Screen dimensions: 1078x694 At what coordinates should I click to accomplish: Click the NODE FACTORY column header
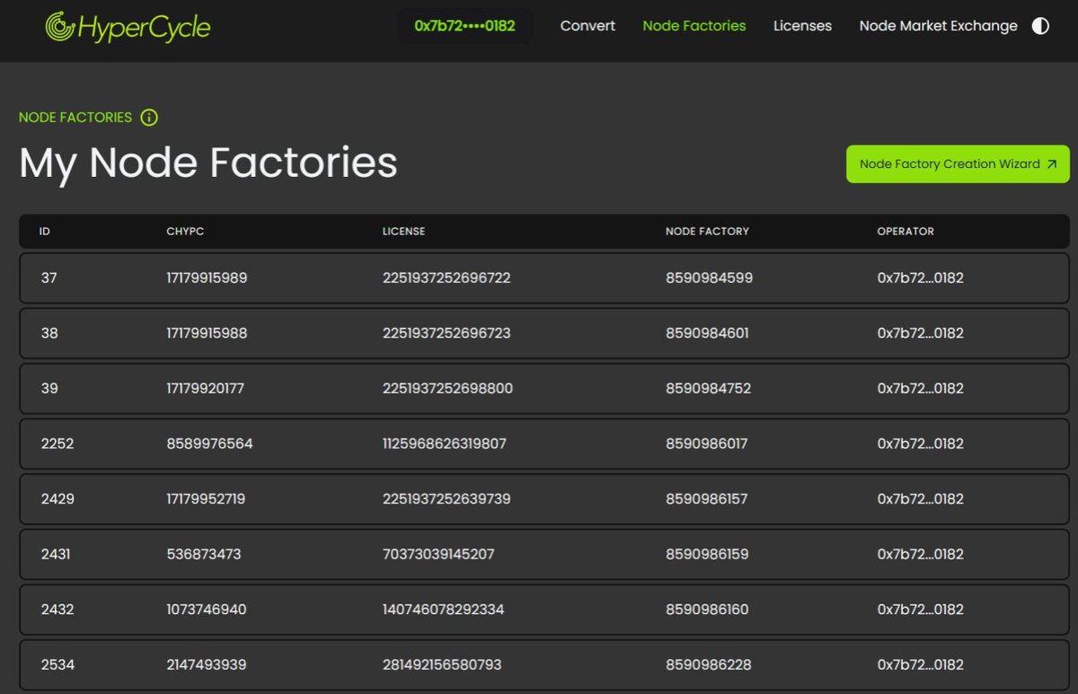click(x=707, y=232)
